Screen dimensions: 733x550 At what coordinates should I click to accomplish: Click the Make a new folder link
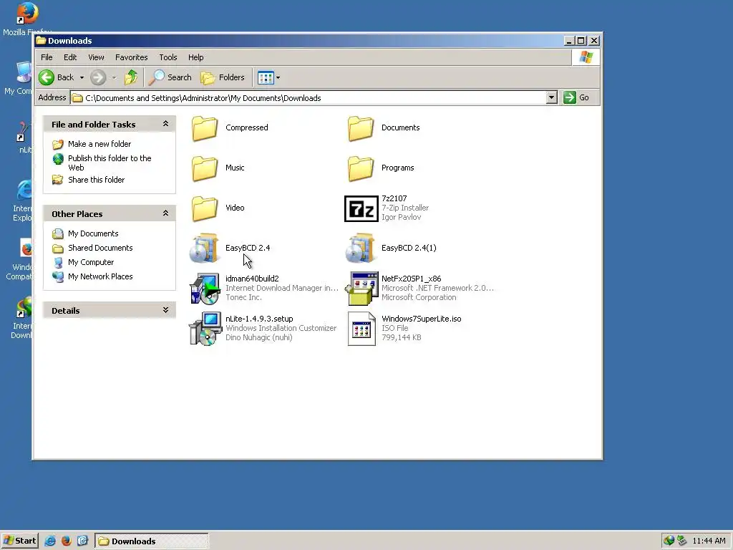click(x=99, y=144)
